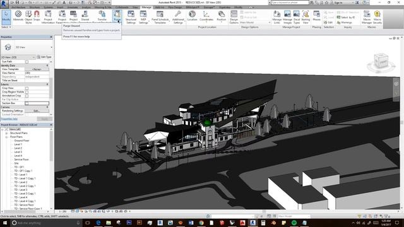Open Structural Settings
Screen dimensions: 404x227
tap(131, 17)
